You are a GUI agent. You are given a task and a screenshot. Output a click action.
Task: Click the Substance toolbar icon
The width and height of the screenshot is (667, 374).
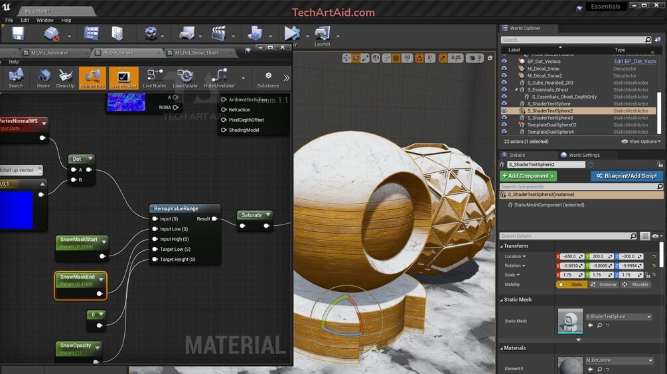268,79
